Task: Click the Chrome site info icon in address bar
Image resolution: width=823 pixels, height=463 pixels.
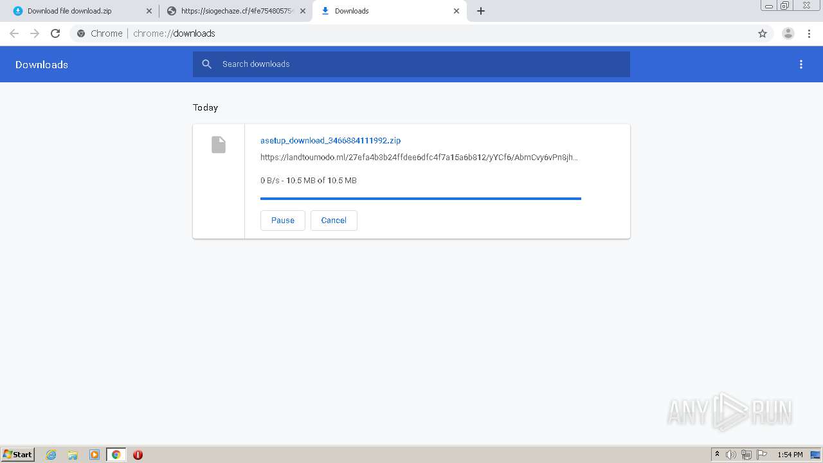Action: (x=81, y=33)
